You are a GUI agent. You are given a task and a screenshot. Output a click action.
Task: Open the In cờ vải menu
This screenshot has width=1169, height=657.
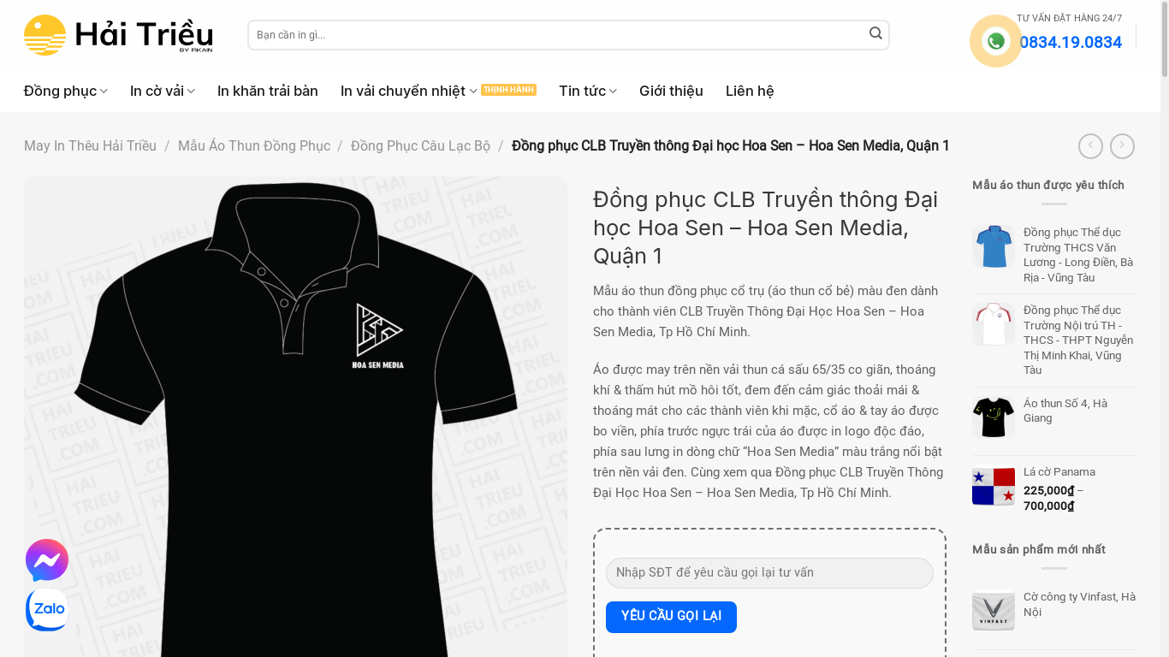[157, 91]
